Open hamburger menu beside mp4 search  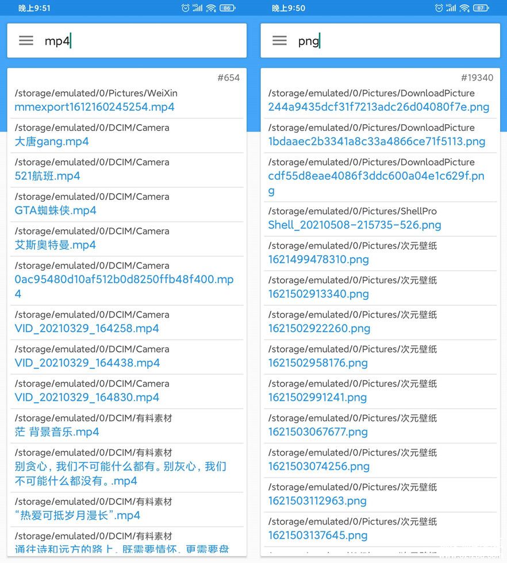pyautogui.click(x=26, y=41)
